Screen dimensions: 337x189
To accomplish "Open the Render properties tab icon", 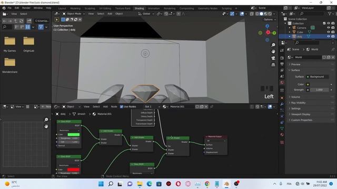I will [x=282, y=58].
